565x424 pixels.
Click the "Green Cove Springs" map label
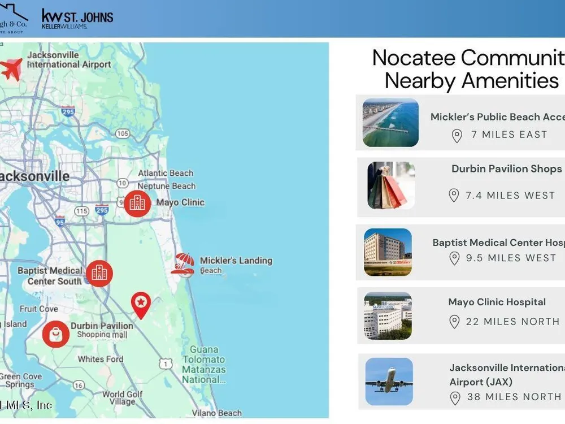21,380
